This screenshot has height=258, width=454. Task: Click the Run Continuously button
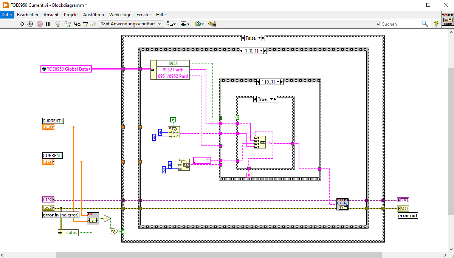tap(30, 24)
